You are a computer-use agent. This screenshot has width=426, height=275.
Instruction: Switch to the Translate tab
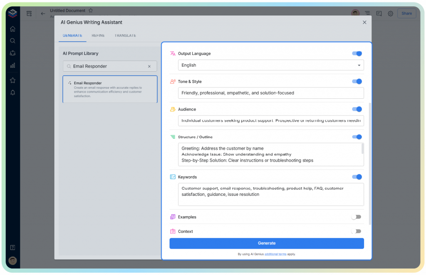125,35
